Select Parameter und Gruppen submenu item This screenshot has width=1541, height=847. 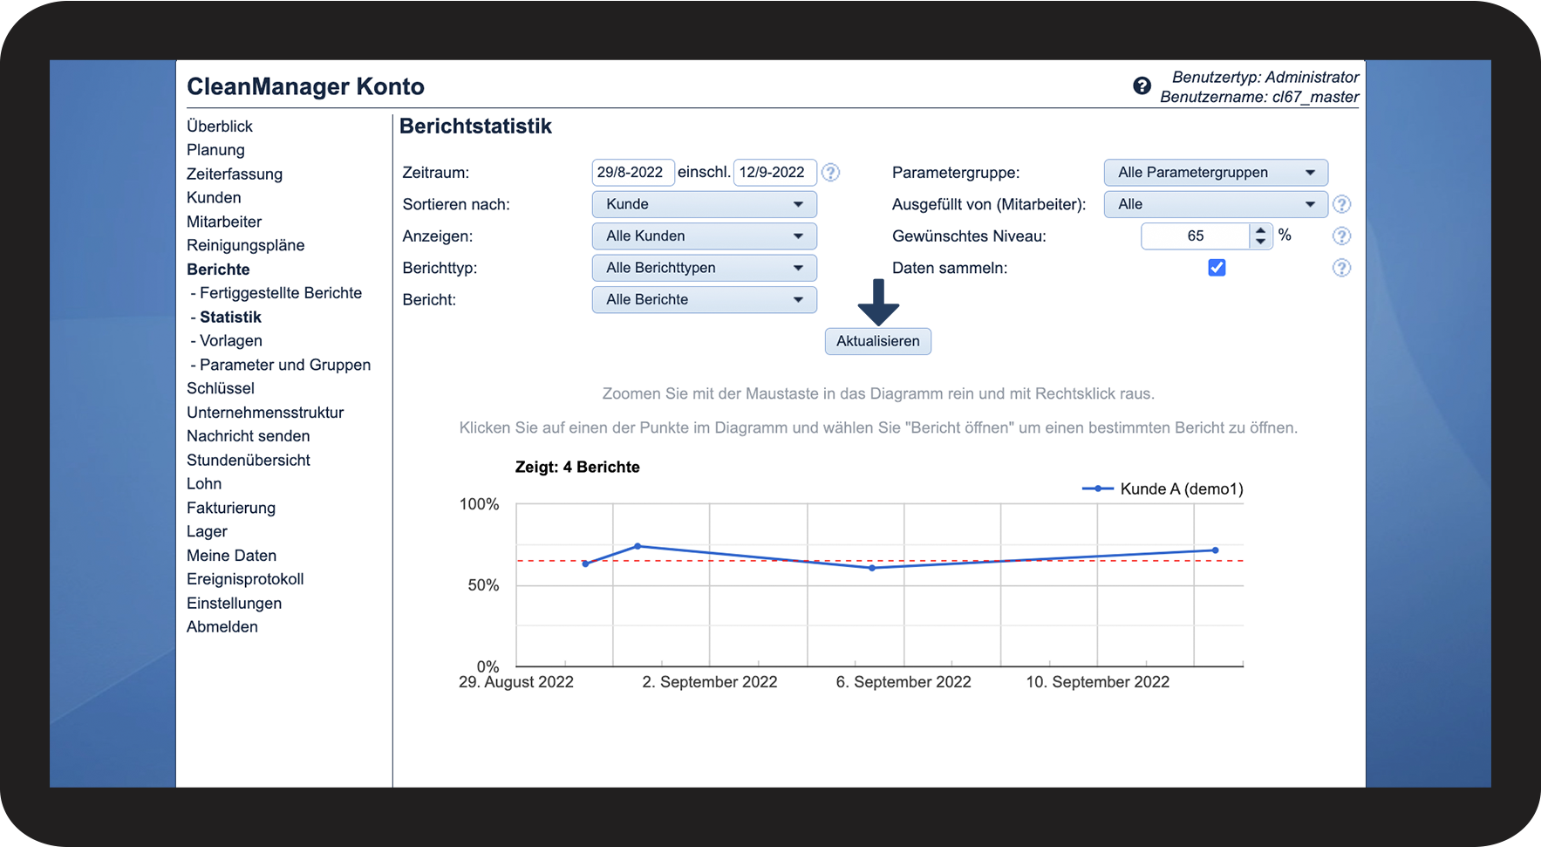(284, 365)
